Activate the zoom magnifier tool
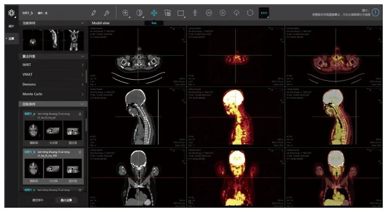 (126, 13)
